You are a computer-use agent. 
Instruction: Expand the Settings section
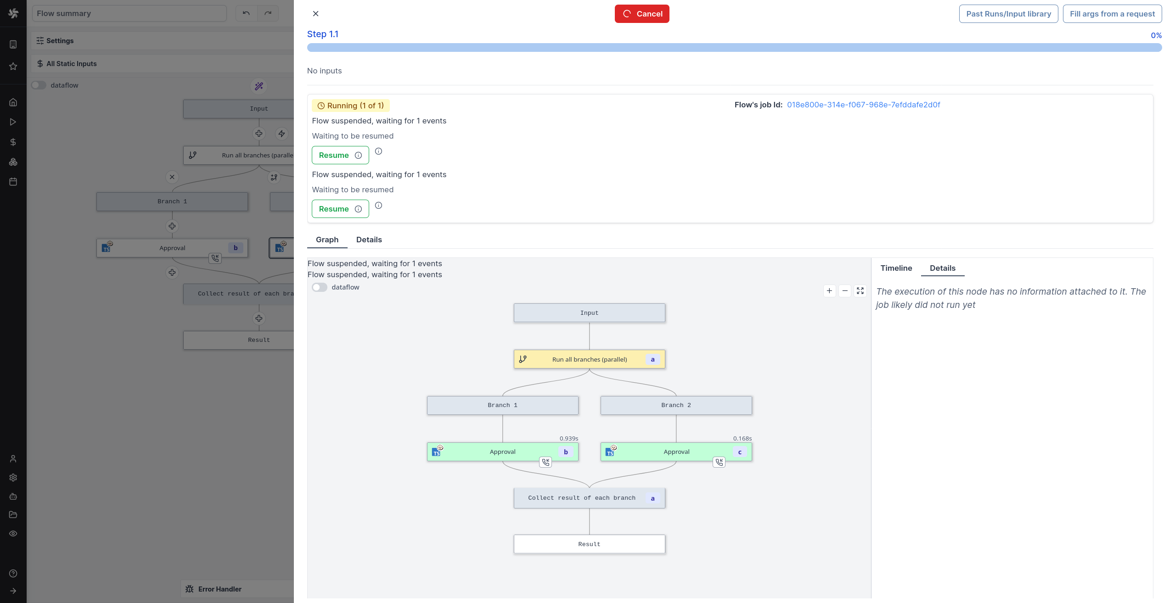(x=60, y=41)
